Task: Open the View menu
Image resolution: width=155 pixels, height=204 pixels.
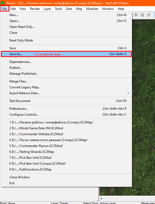Action: tap(23, 9)
